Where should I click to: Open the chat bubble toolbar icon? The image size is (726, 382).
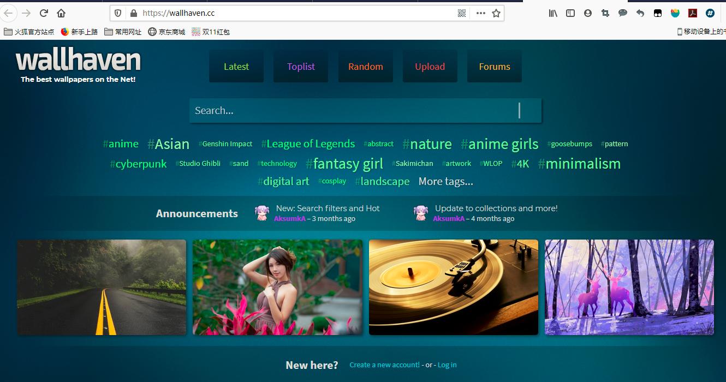[623, 13]
